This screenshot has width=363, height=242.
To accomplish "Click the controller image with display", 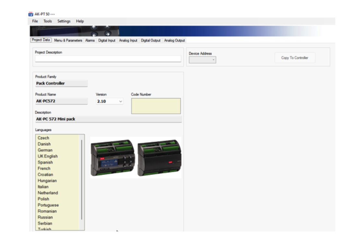I will coord(112,158).
